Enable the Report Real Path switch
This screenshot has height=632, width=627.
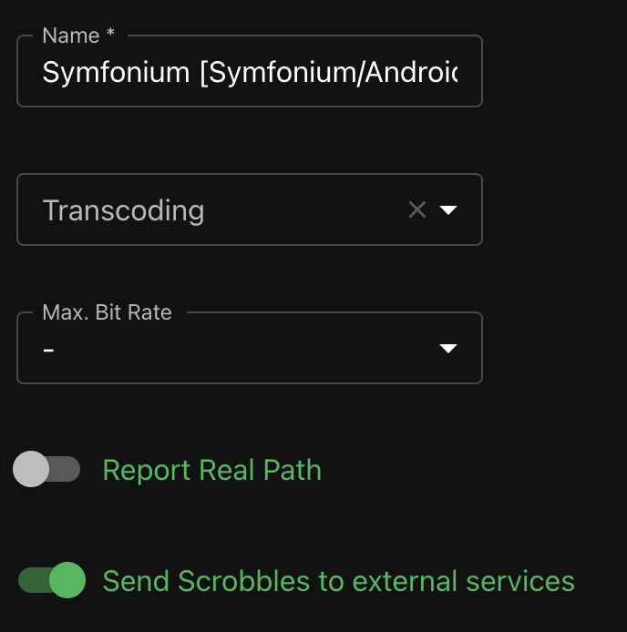coord(47,470)
